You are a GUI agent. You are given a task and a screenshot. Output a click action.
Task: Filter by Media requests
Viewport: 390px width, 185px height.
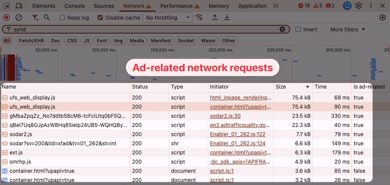[137, 41]
